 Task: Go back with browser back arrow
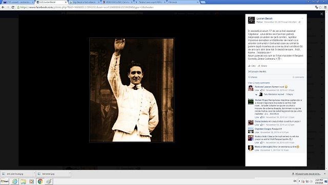(x=3, y=7)
